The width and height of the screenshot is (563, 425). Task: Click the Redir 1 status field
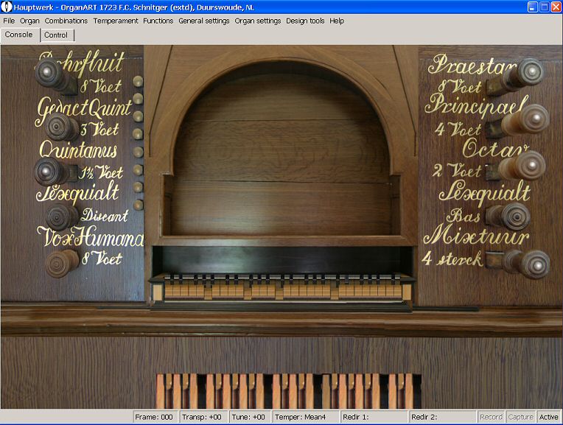coord(374,417)
